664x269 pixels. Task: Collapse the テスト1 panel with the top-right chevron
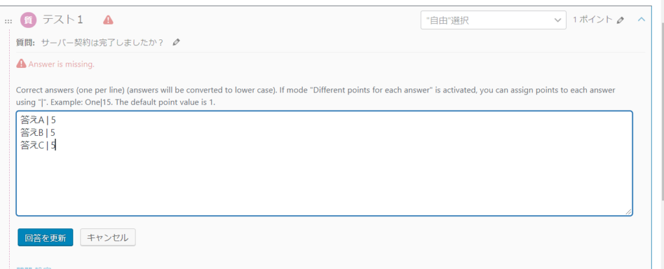pyautogui.click(x=641, y=19)
